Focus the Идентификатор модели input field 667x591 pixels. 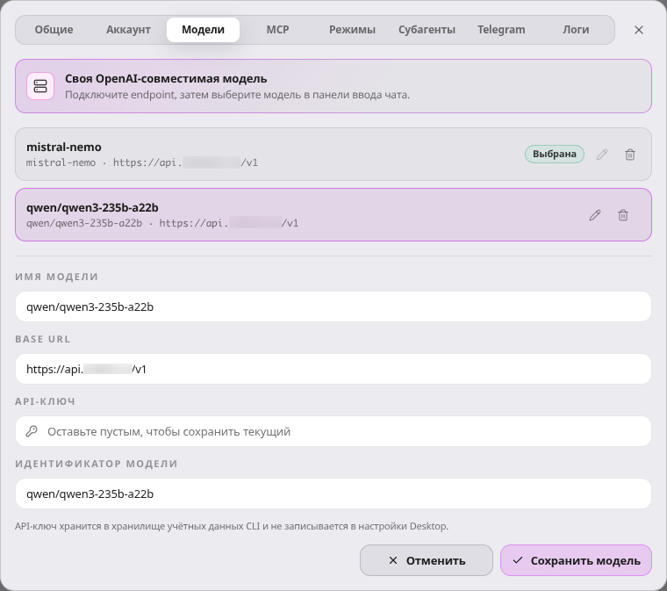coord(333,494)
